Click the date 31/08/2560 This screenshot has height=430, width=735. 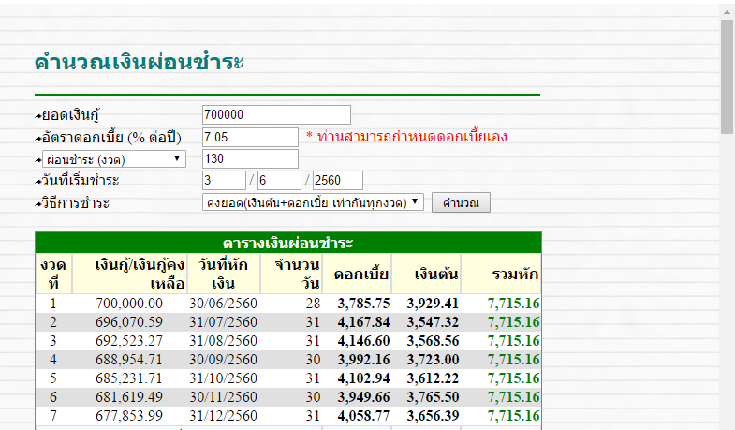(223, 341)
